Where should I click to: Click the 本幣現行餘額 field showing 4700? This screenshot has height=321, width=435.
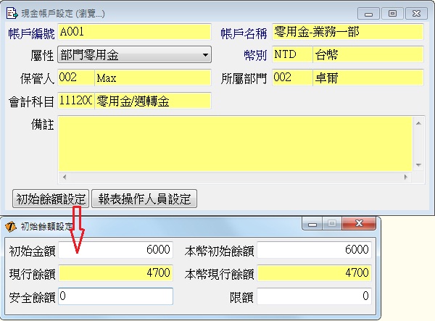point(315,273)
